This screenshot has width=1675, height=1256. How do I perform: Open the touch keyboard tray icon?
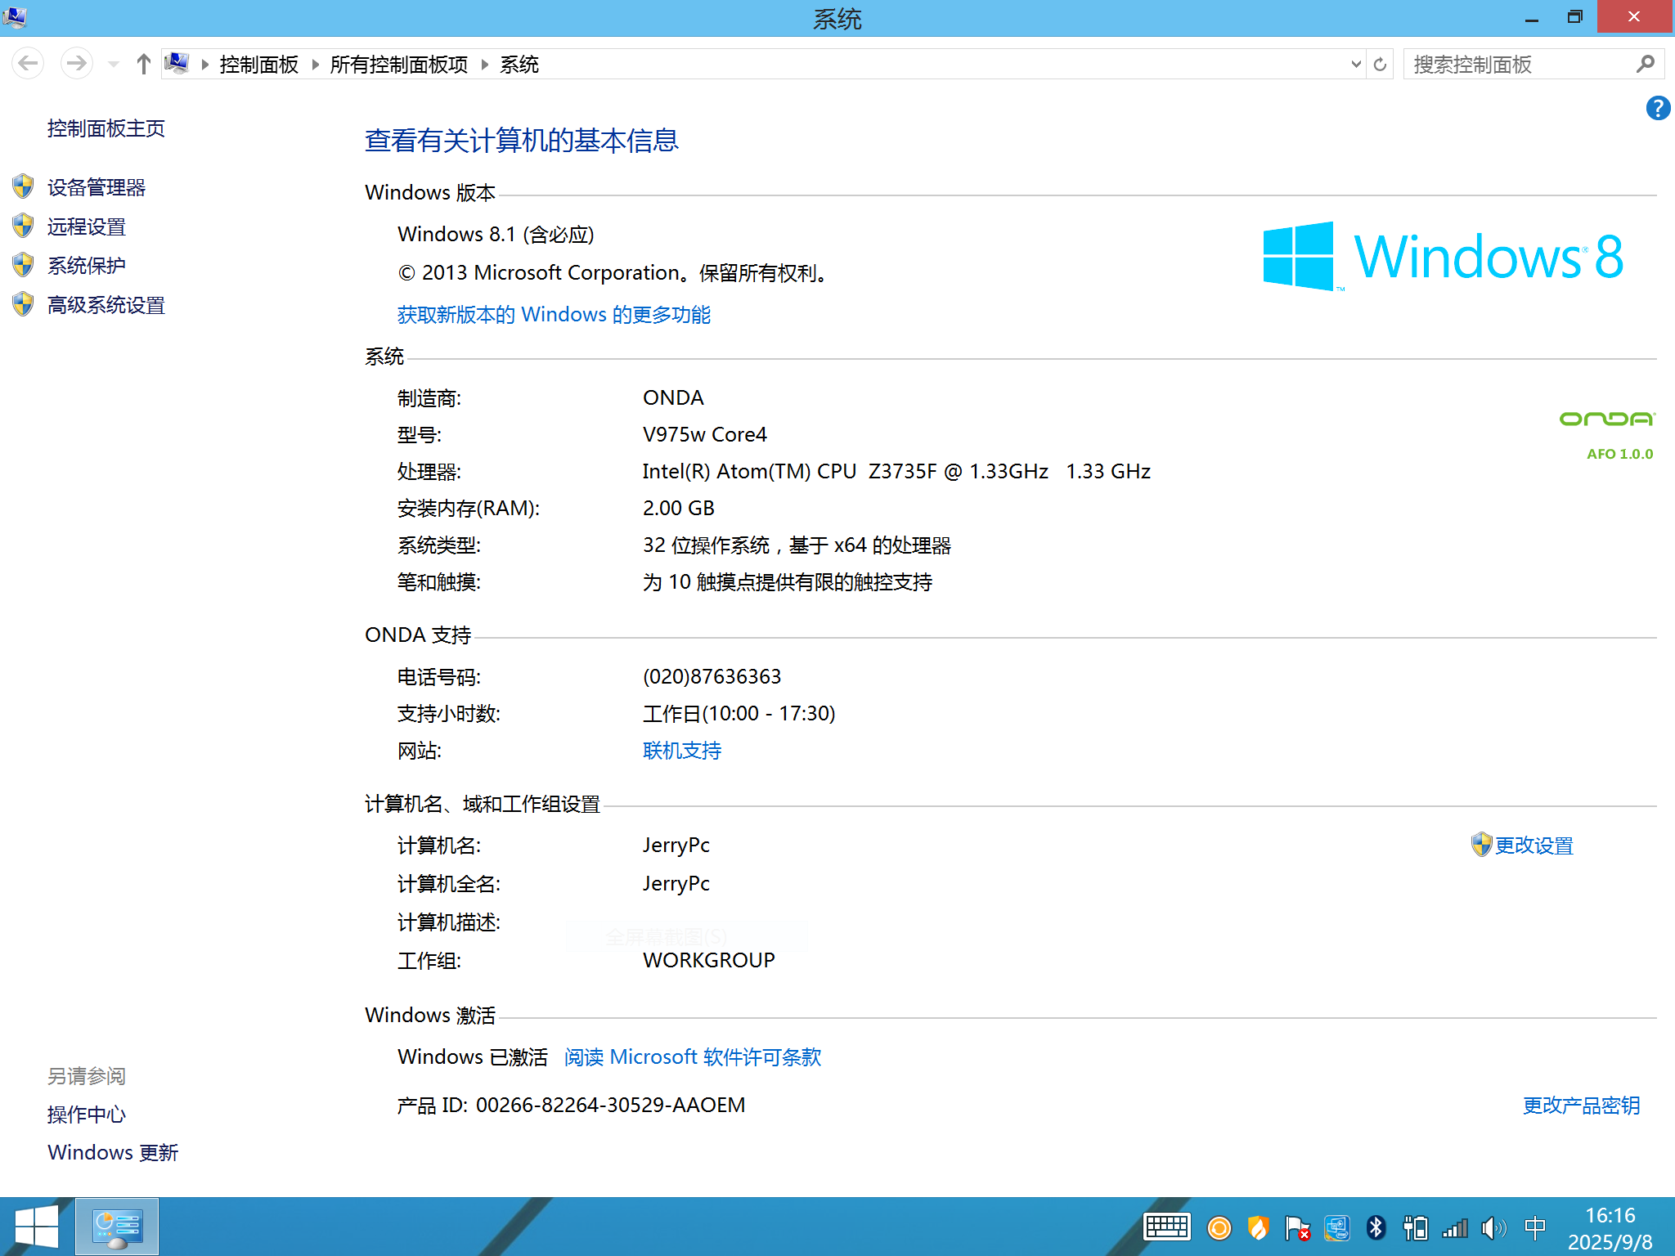click(x=1167, y=1227)
